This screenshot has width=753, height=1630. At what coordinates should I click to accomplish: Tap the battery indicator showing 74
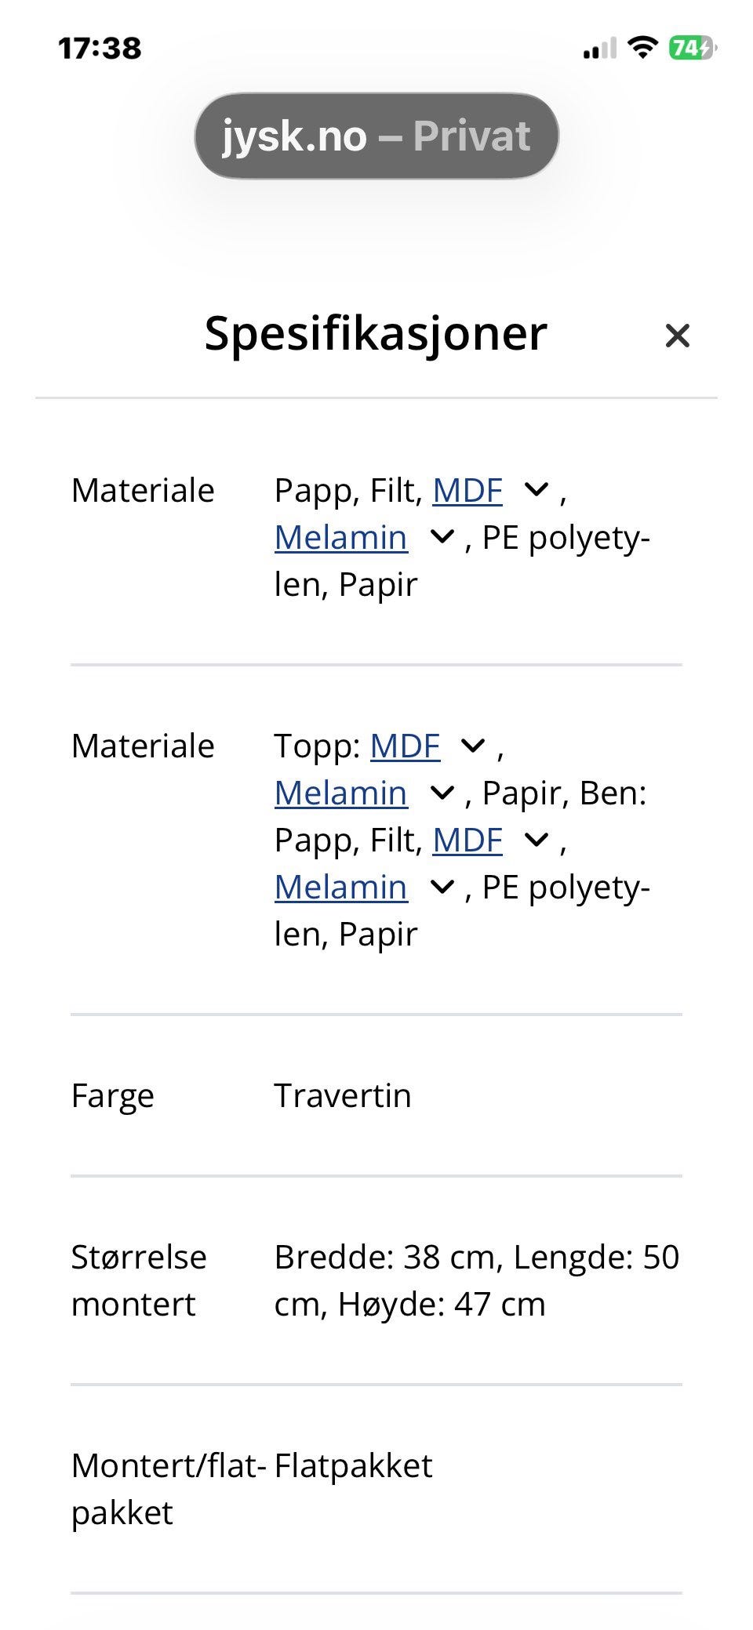(691, 48)
